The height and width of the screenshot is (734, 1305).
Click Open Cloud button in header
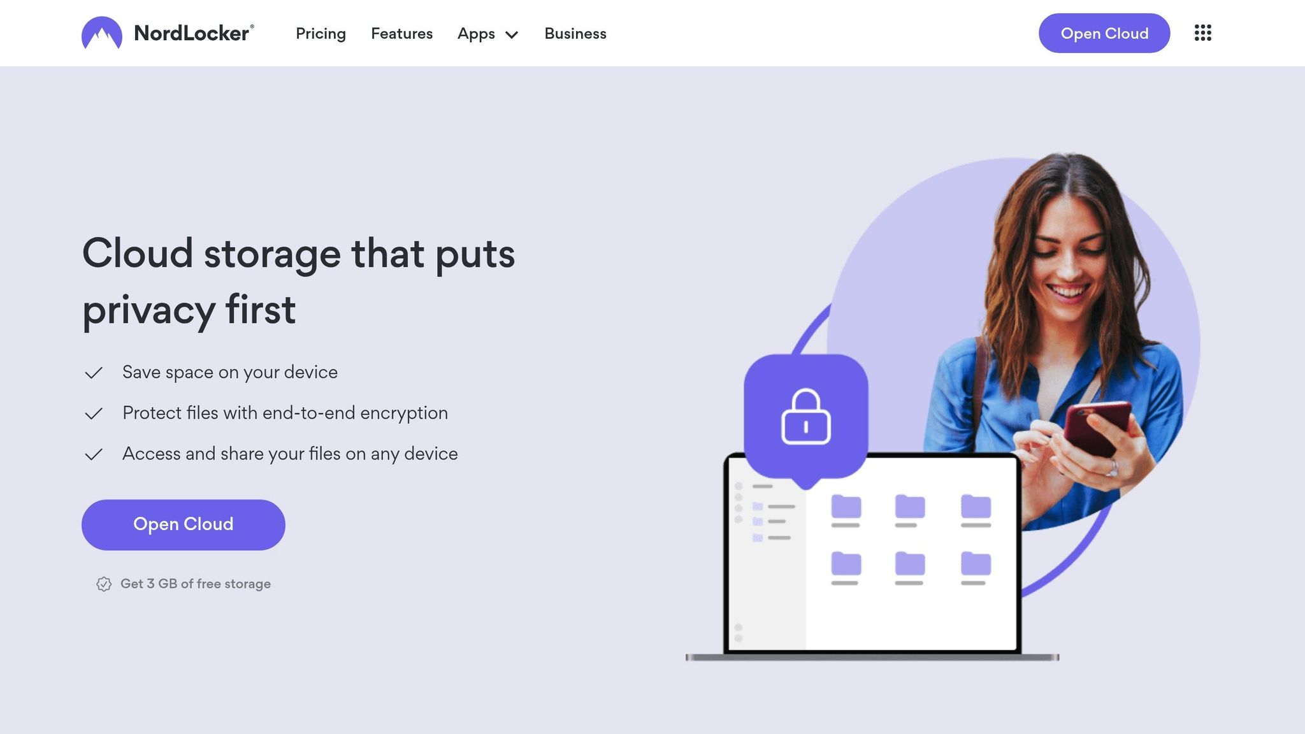click(x=1104, y=33)
